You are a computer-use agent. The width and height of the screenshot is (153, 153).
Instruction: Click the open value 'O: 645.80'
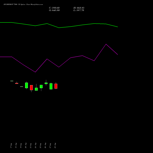[54, 10]
